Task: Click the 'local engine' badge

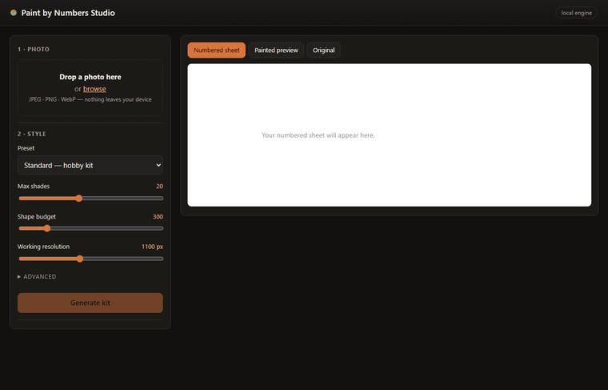Action: click(x=576, y=13)
